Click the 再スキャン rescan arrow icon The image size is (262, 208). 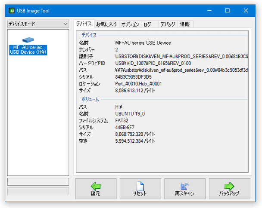184,187
